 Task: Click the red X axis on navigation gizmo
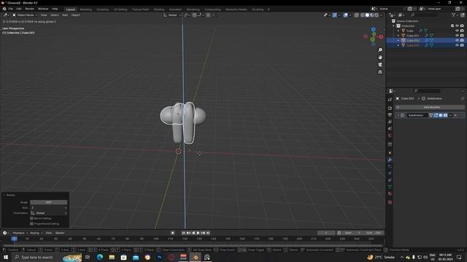pyautogui.click(x=381, y=36)
